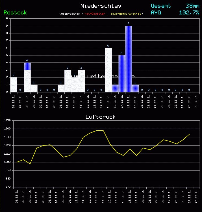Select the bar with value 4

tap(27, 77)
